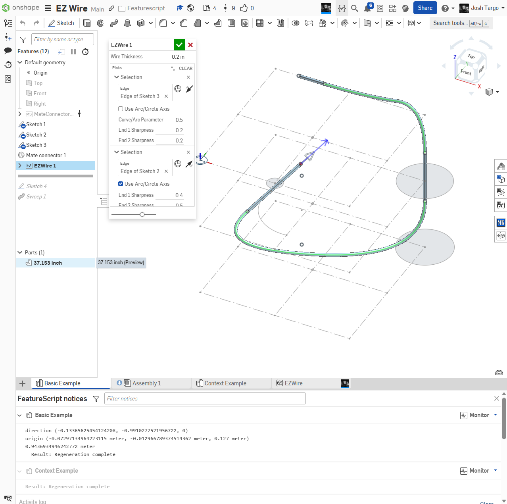Collapse the first Selection group
The width and height of the screenshot is (507, 504).
pyautogui.click(x=117, y=77)
